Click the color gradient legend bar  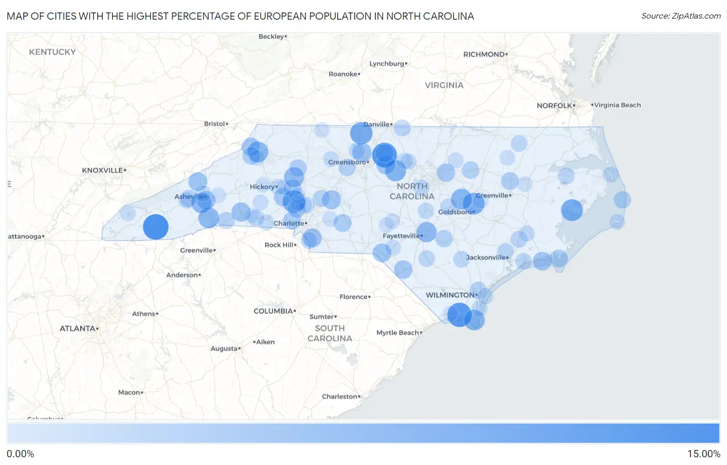[x=363, y=433]
